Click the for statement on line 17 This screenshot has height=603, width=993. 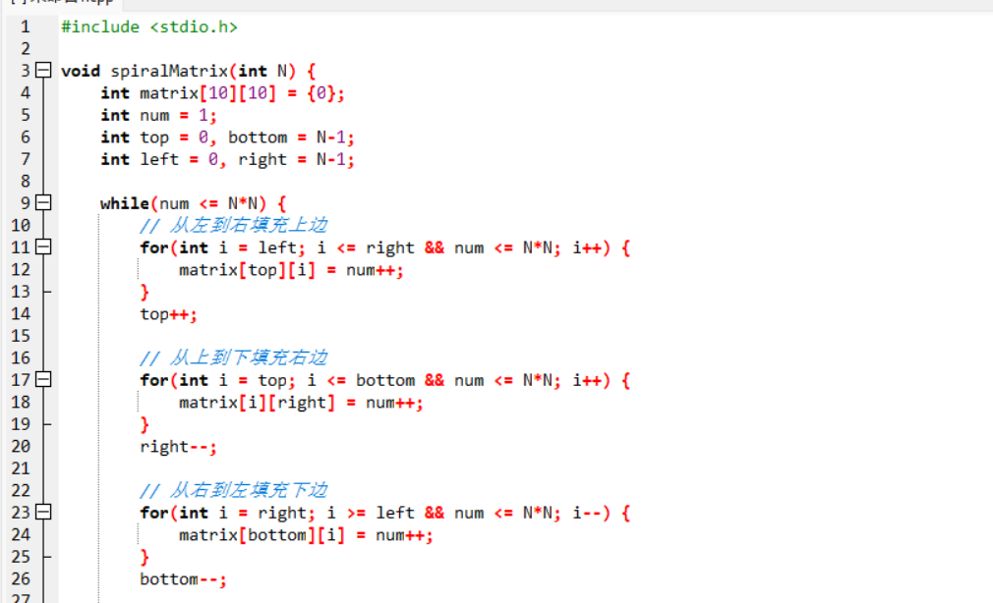click(x=385, y=380)
